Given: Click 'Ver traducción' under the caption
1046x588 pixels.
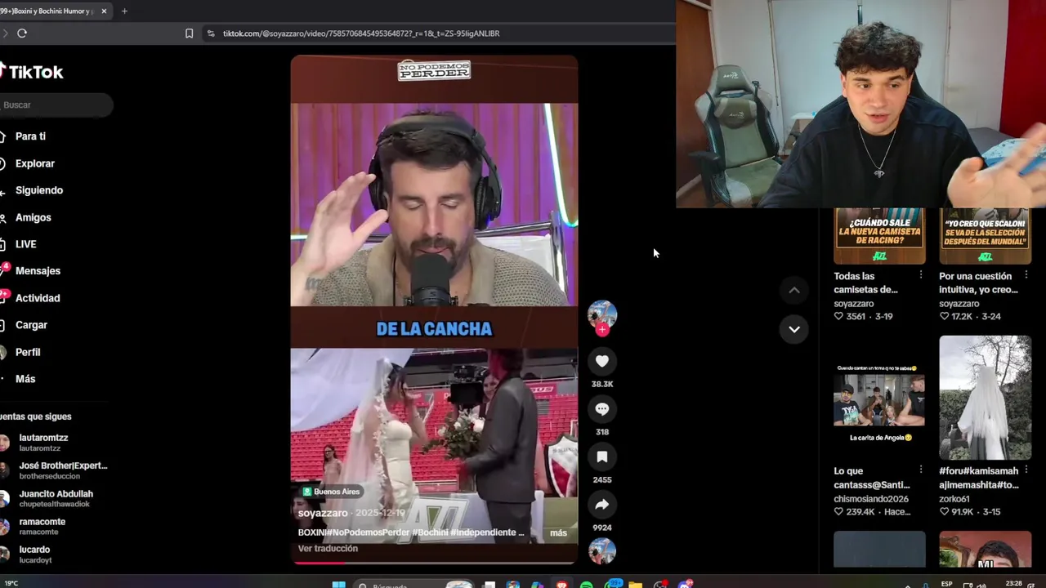Looking at the screenshot, I should 328,549.
